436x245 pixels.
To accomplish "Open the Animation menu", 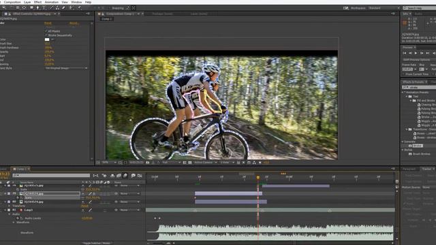I will 52,2.
